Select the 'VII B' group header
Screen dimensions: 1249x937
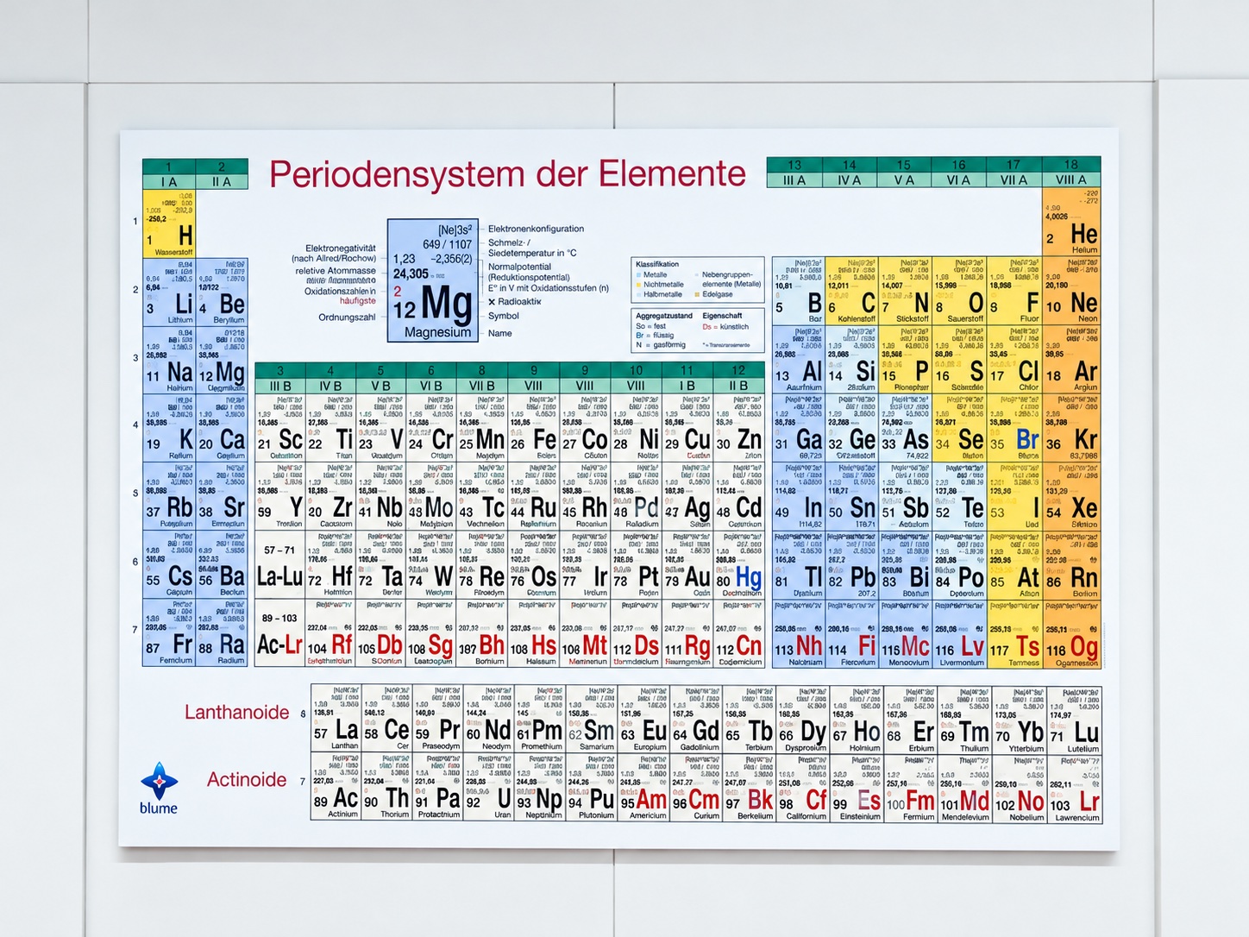(482, 386)
